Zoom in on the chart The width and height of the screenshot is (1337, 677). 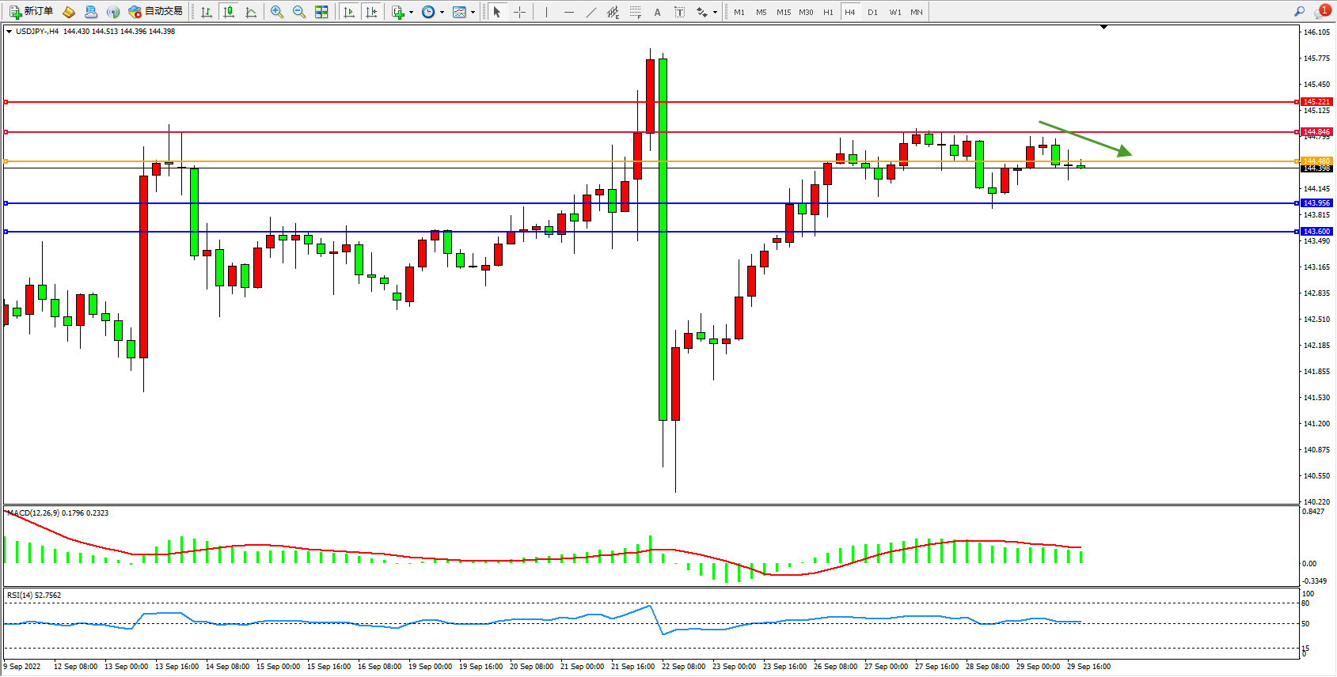click(x=276, y=12)
